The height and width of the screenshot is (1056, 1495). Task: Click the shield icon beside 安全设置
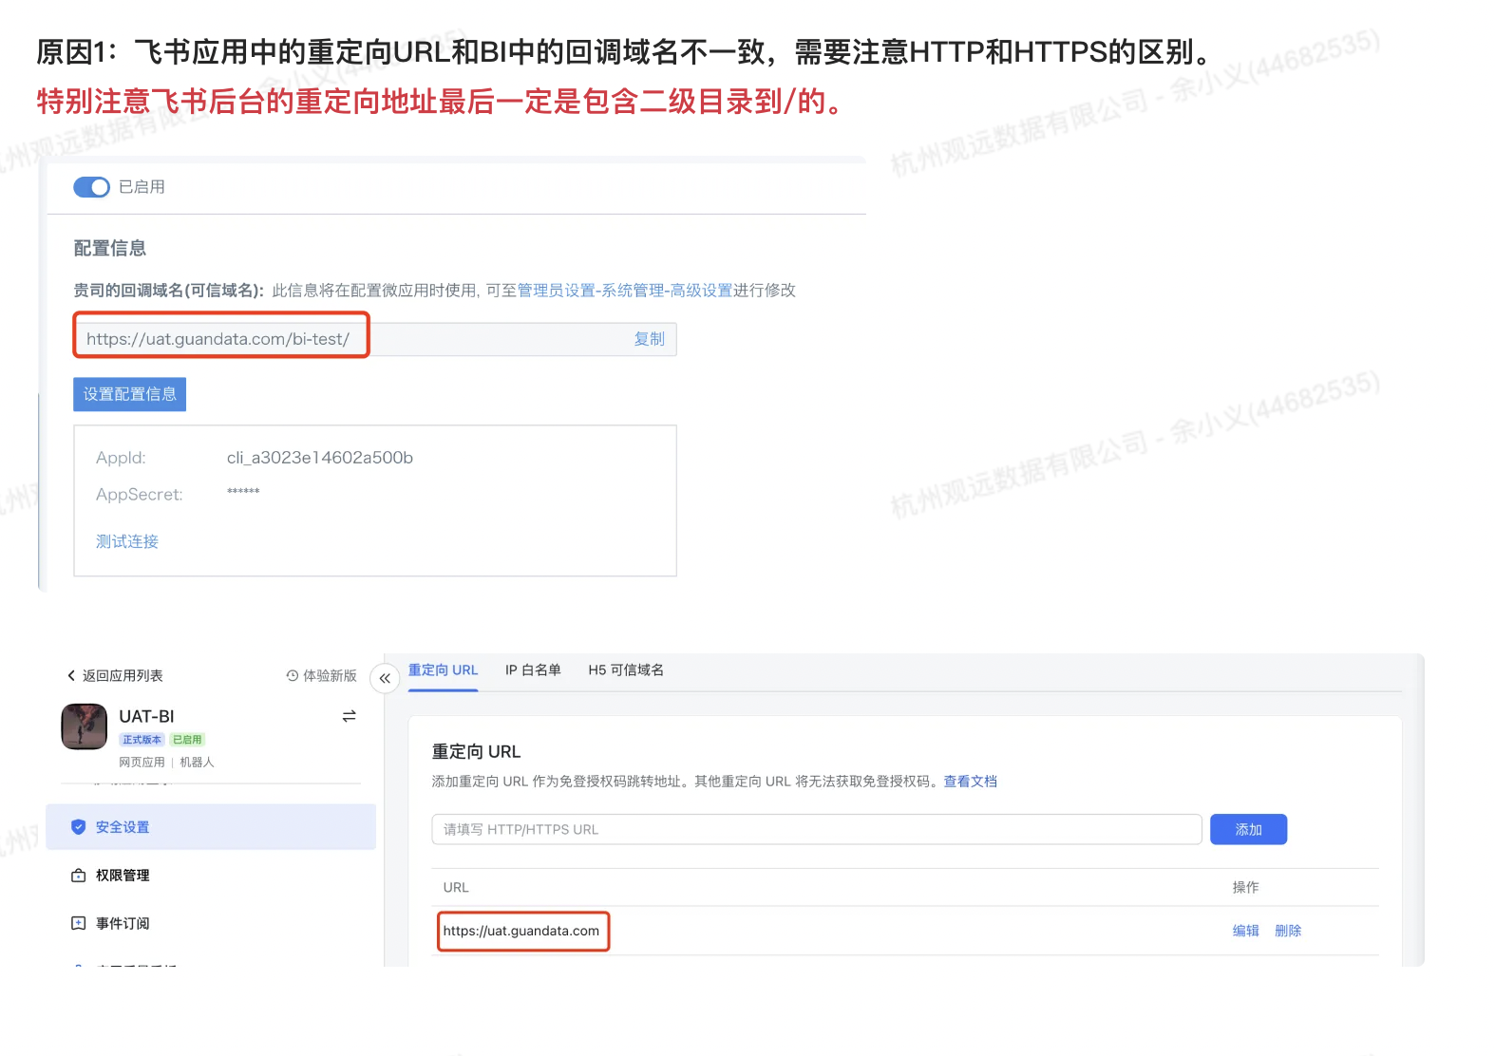79,827
